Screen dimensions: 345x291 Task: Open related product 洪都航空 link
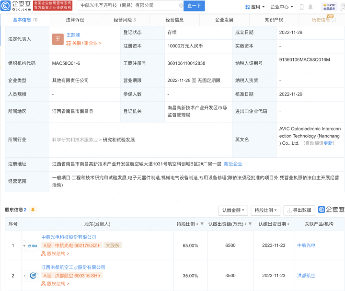(306, 276)
